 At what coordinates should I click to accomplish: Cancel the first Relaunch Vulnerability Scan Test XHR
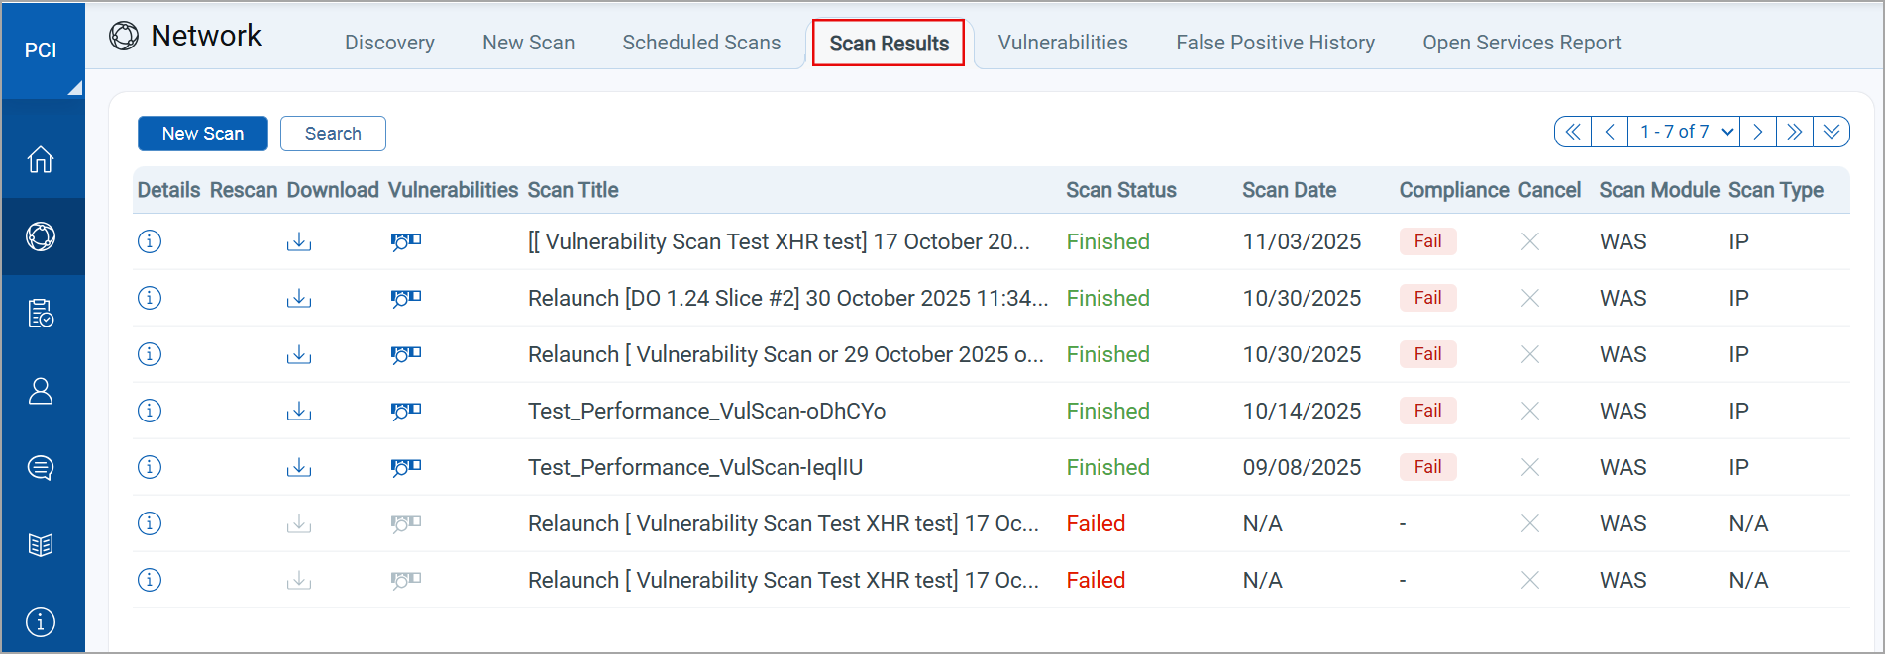click(x=1529, y=523)
